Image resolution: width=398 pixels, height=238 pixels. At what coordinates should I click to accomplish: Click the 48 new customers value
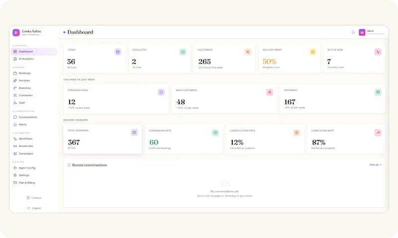(181, 102)
